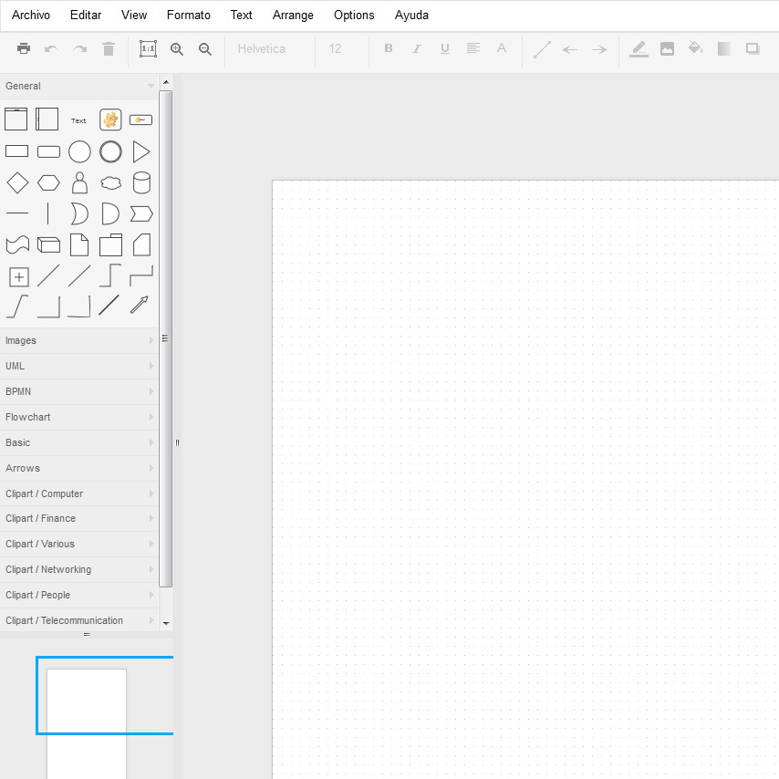Pick the cylinder shape from General palette
This screenshot has height=779, width=779.
point(141,182)
